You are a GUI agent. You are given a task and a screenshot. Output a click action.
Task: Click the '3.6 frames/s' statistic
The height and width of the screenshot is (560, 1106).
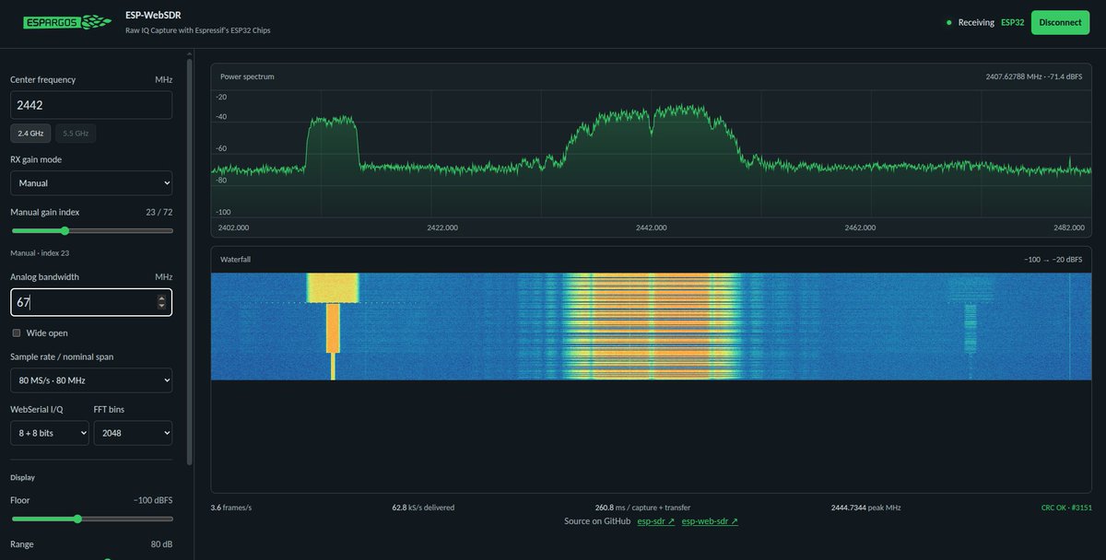tap(230, 507)
